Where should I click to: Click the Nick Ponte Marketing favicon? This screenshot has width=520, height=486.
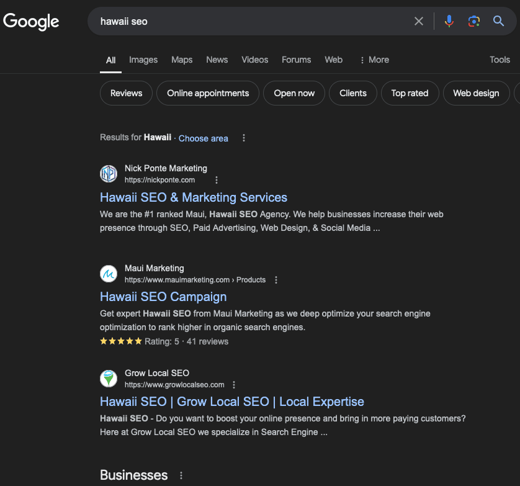pyautogui.click(x=109, y=174)
